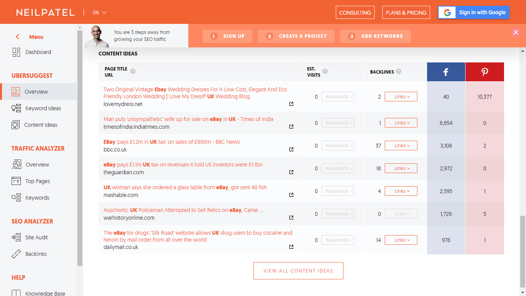
Task: Click the Consulting button
Action: pyautogui.click(x=355, y=12)
